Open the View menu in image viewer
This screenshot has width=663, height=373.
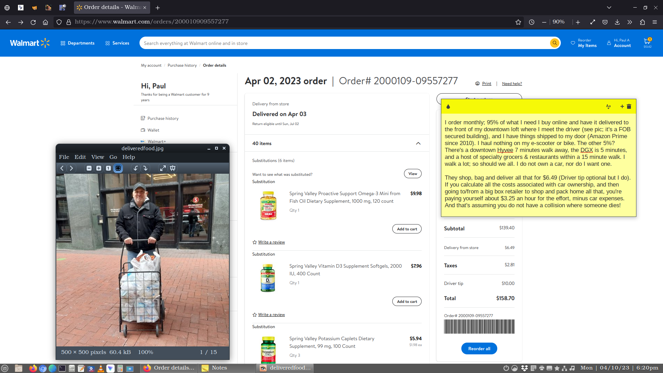[98, 157]
